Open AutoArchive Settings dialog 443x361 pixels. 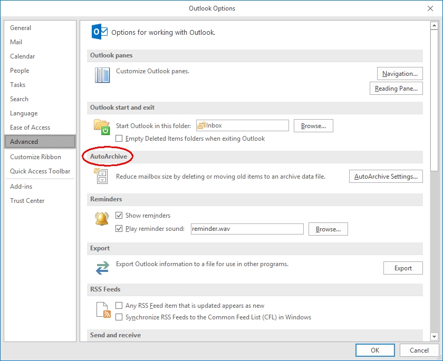(x=386, y=177)
